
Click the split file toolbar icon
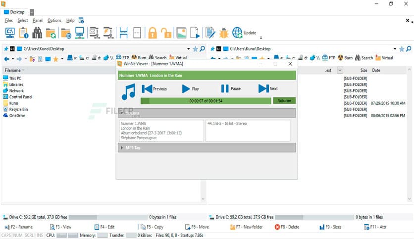pos(124,33)
